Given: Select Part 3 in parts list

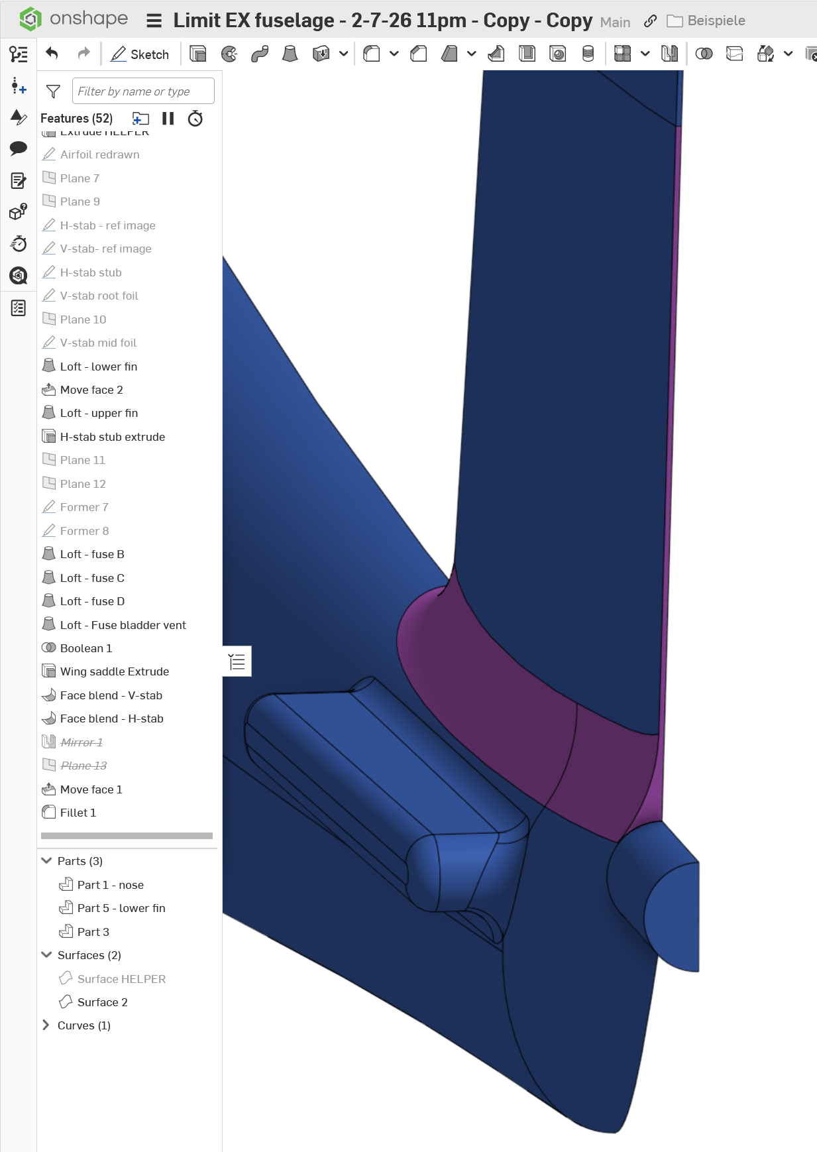Looking at the screenshot, I should [93, 932].
